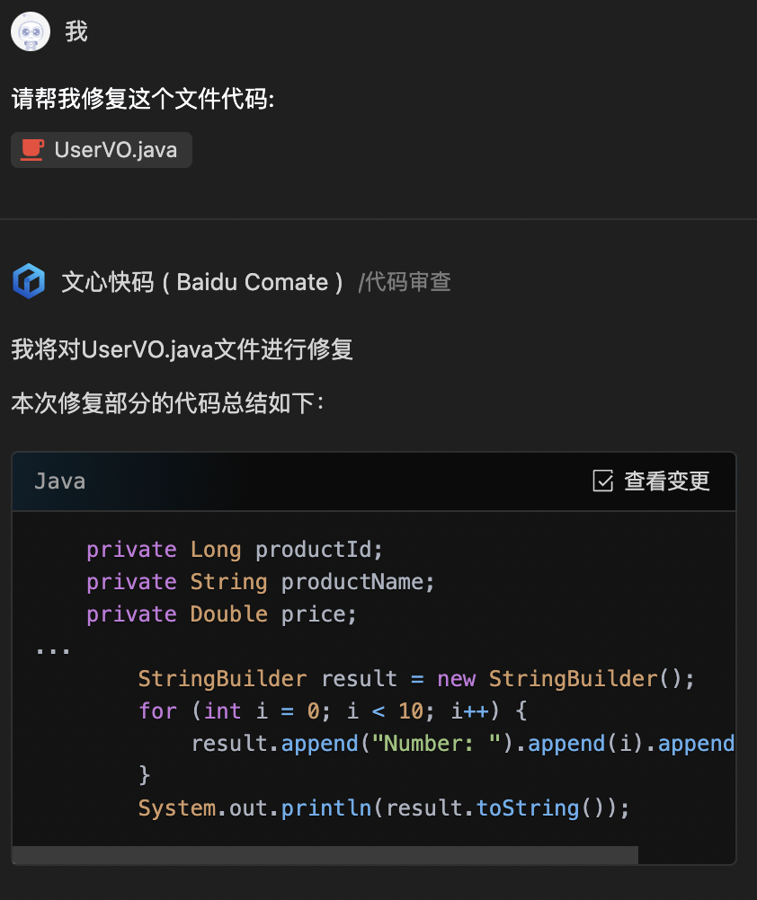The width and height of the screenshot is (757, 900).
Task: Click the for loop code line
Action: 332,711
